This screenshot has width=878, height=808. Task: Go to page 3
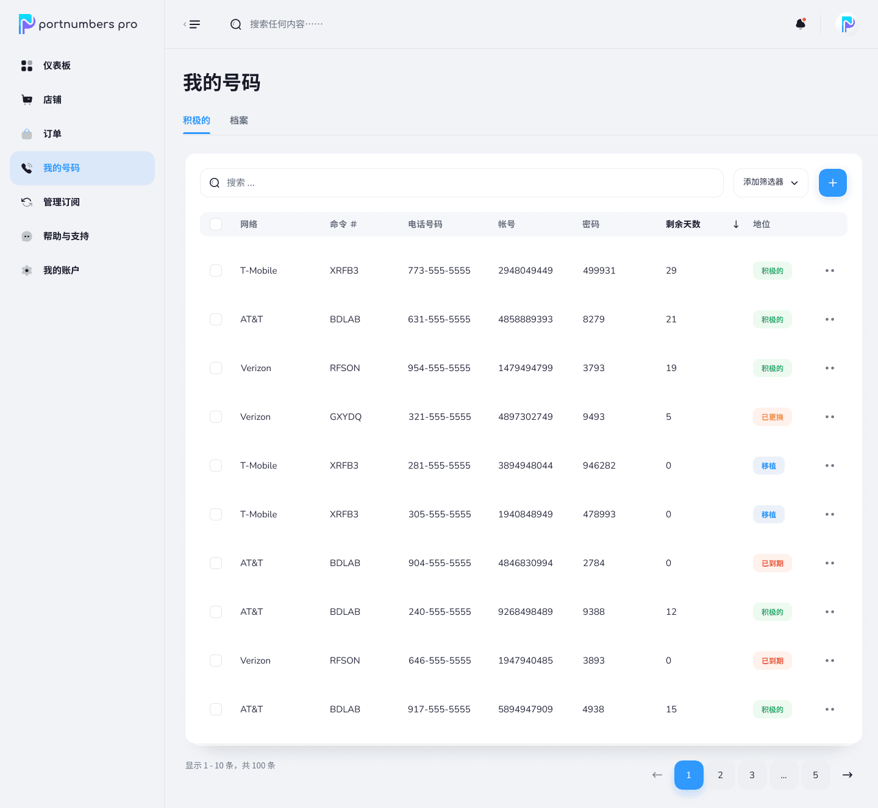click(x=752, y=775)
